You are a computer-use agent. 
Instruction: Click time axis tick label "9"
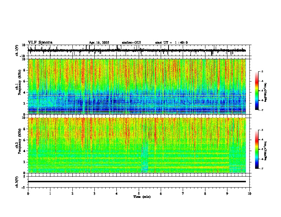(x=227, y=194)
